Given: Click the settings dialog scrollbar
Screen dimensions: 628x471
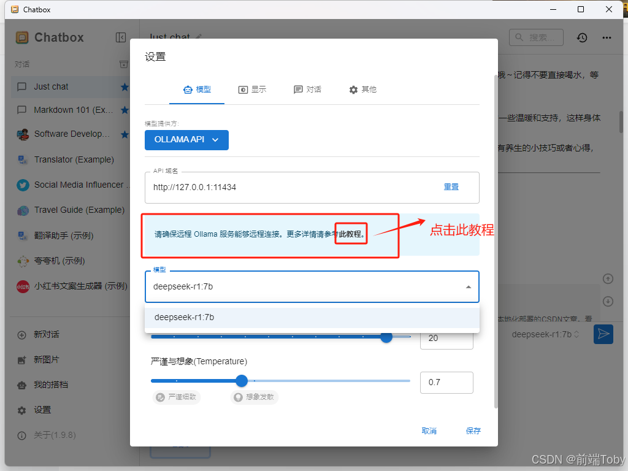Looking at the screenshot, I should [x=496, y=240].
